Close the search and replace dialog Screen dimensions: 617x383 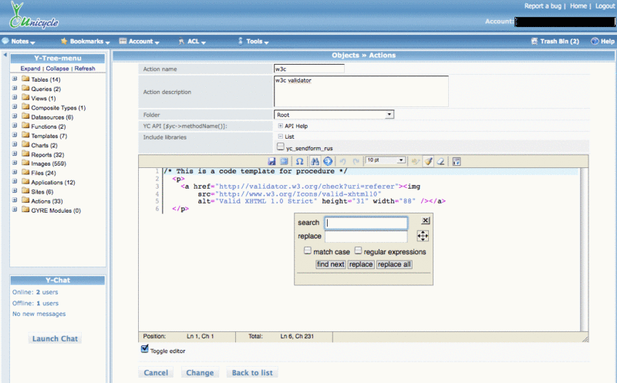pos(426,220)
